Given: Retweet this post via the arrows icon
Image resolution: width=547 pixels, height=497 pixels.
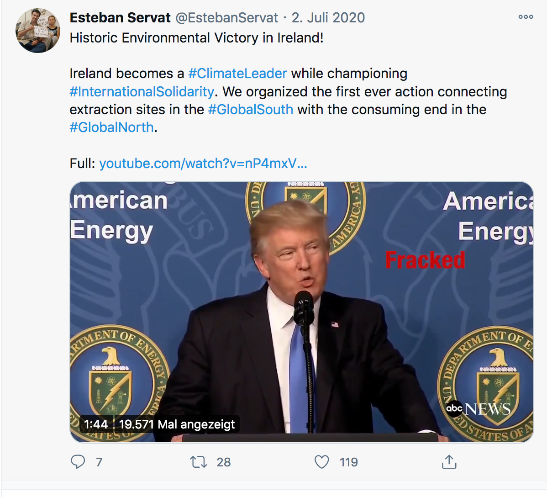Looking at the screenshot, I should pos(199,462).
